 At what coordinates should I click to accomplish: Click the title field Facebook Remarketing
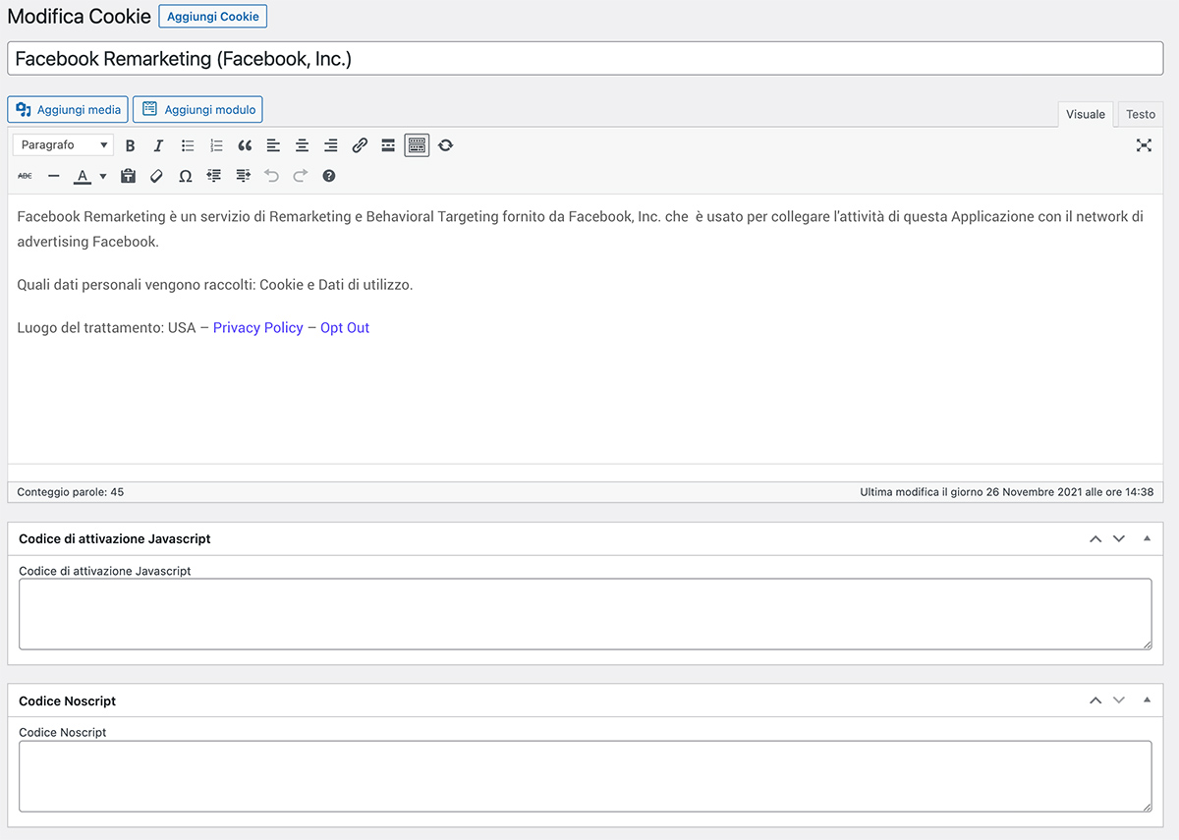click(586, 59)
